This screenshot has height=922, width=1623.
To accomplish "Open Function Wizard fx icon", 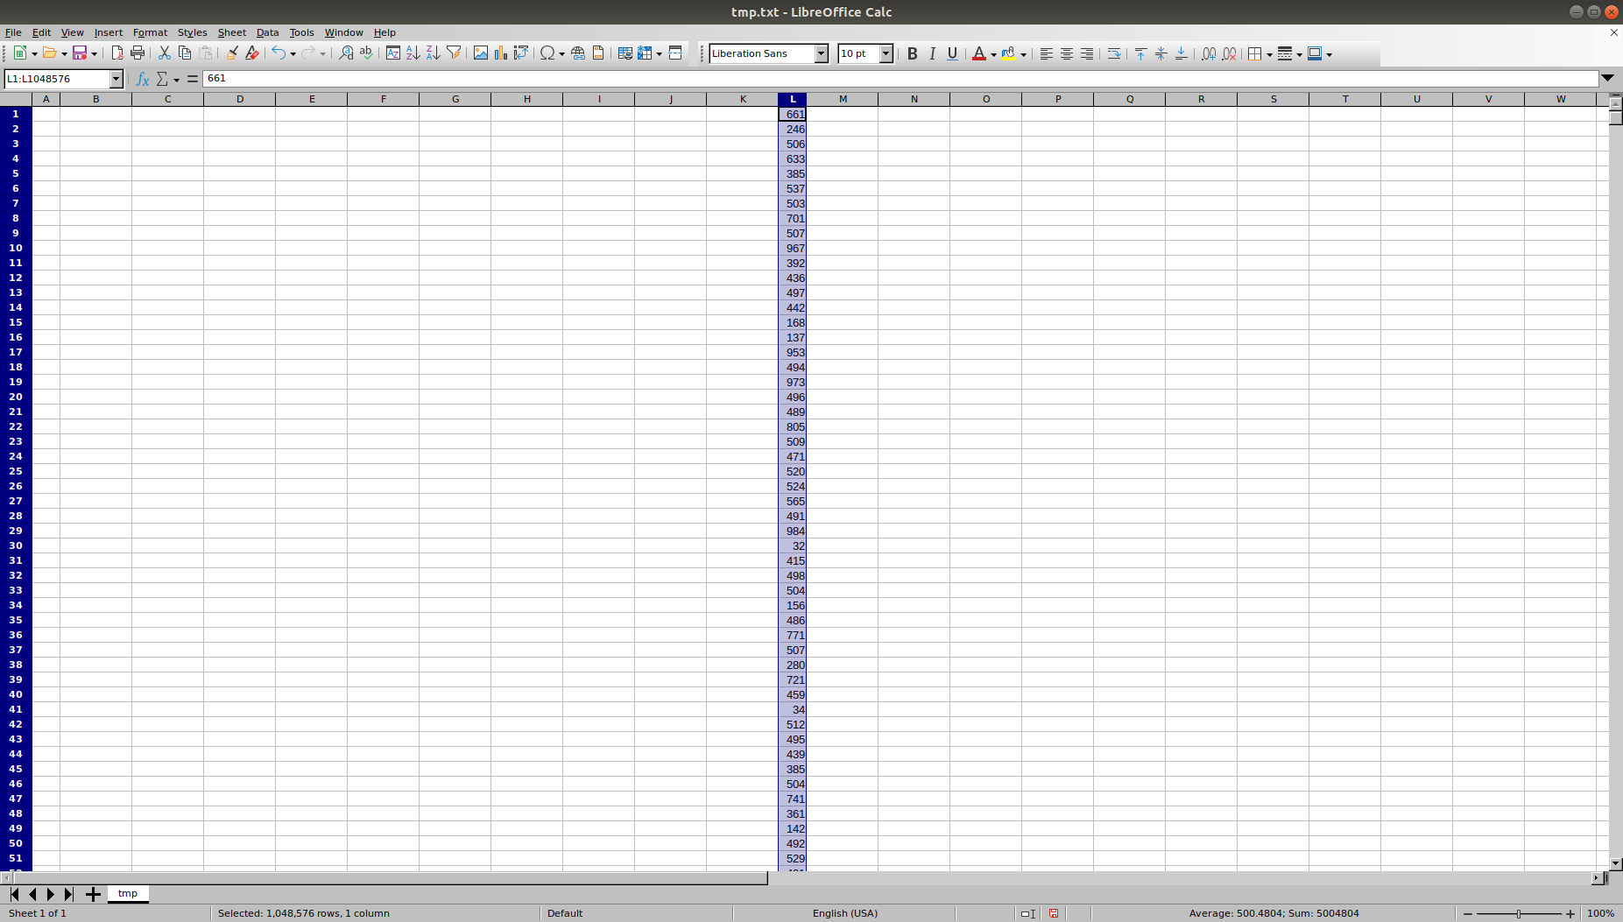I will click(143, 79).
